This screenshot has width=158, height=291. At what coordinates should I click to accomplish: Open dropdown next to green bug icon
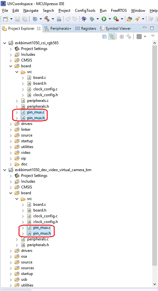tap(98, 19)
